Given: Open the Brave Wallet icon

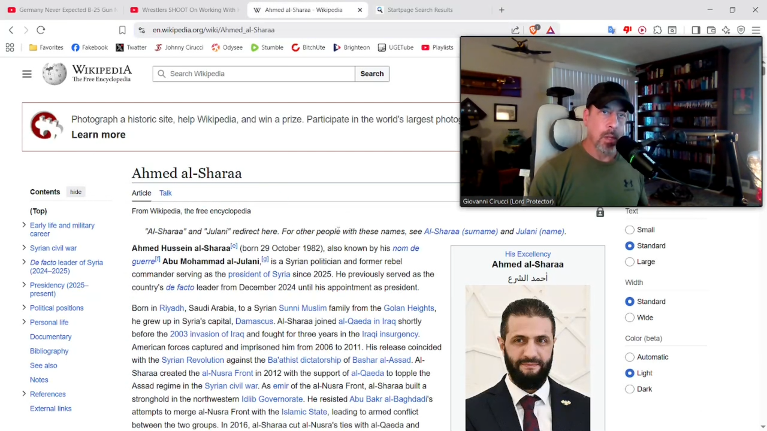Looking at the screenshot, I should [711, 30].
